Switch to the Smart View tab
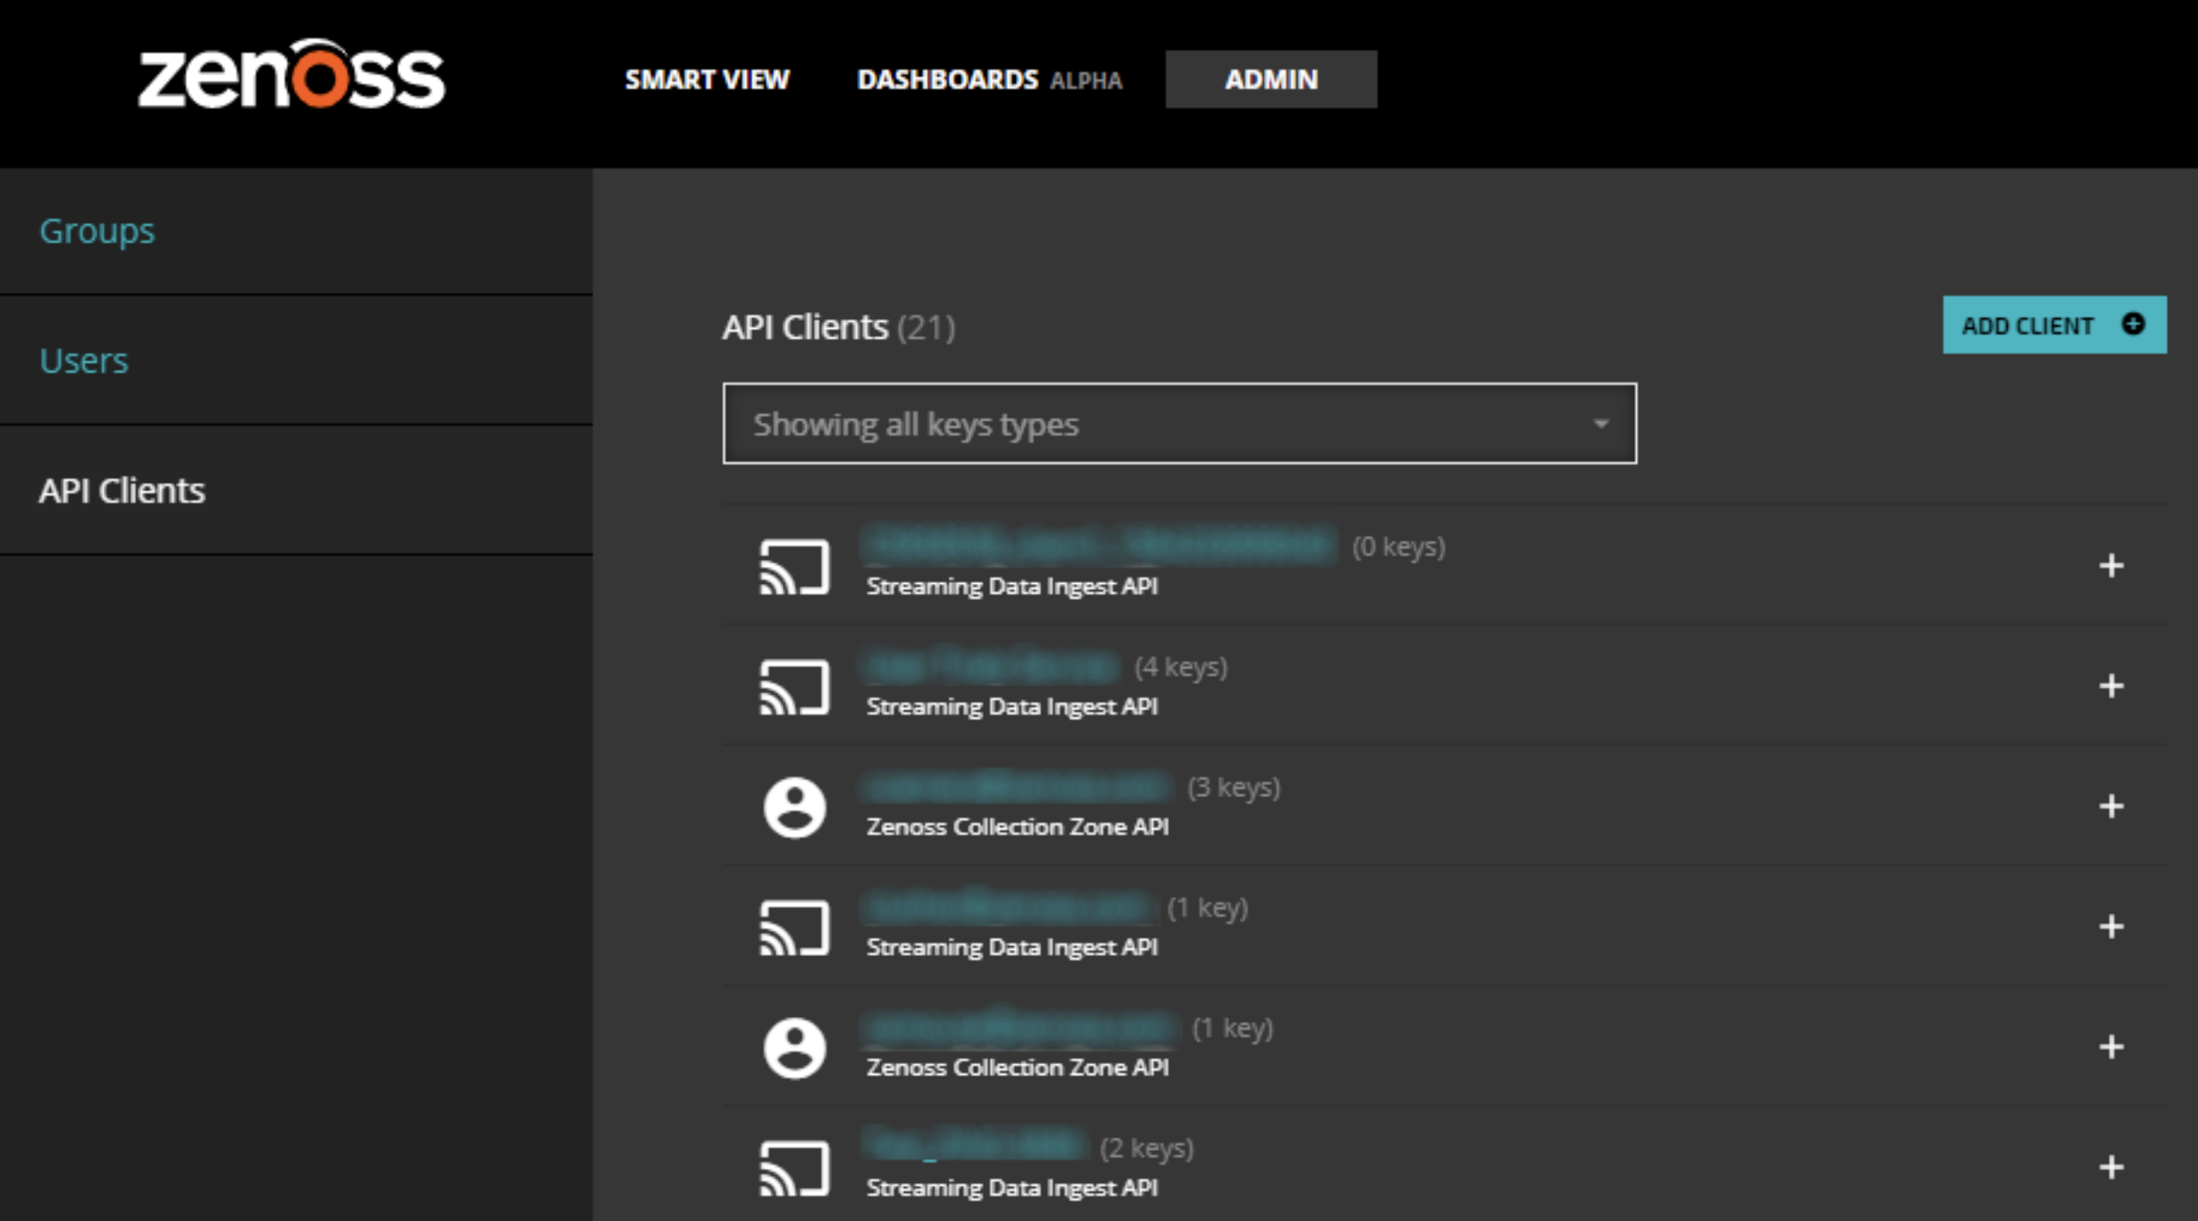 [706, 80]
